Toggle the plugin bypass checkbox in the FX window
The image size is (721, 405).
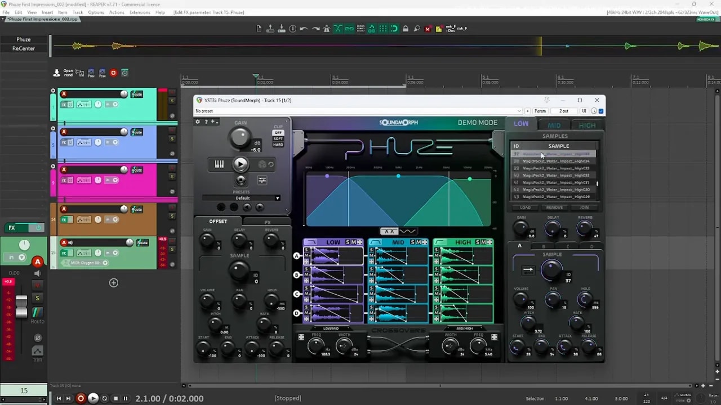[x=601, y=111]
